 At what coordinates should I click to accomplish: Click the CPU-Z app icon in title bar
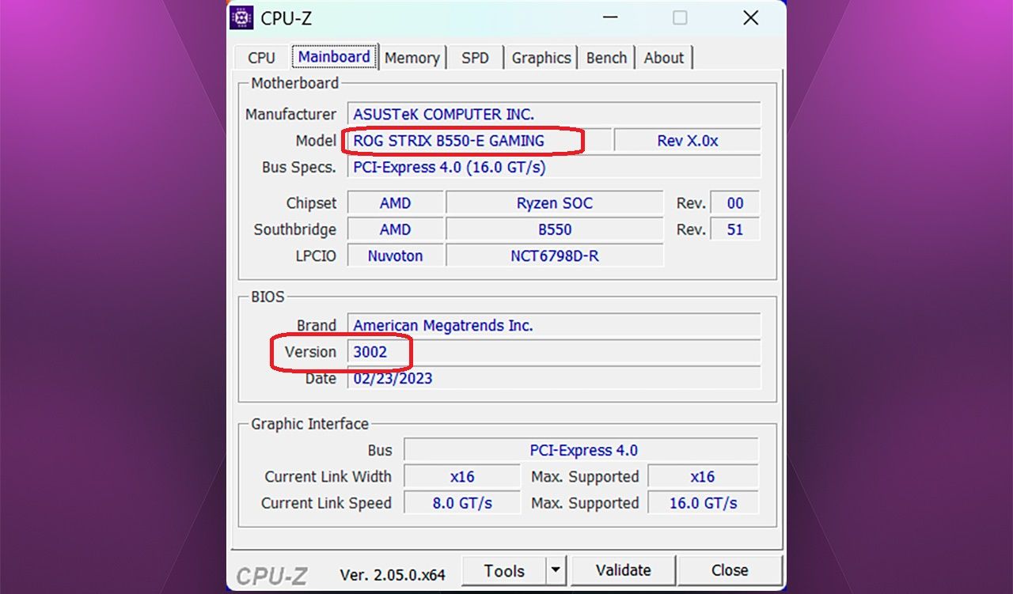tap(241, 18)
